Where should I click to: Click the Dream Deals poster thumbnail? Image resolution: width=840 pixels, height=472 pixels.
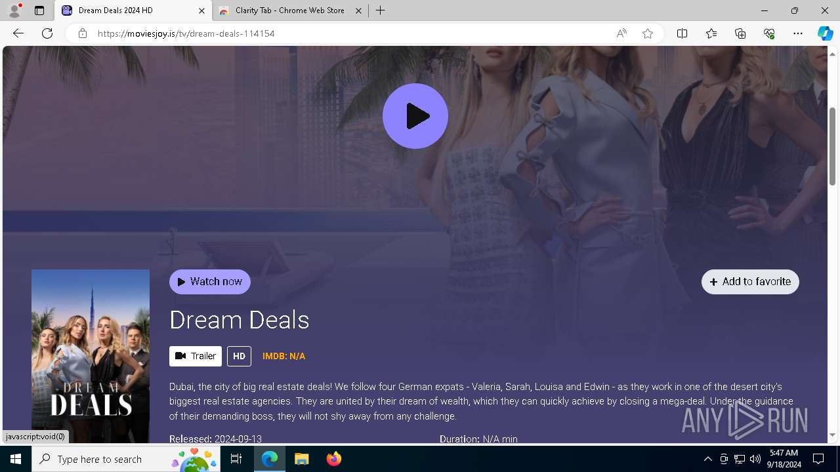coord(91,356)
